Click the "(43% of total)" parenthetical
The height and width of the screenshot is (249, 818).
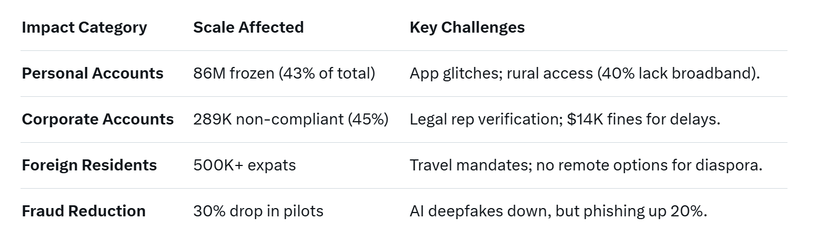(x=331, y=74)
